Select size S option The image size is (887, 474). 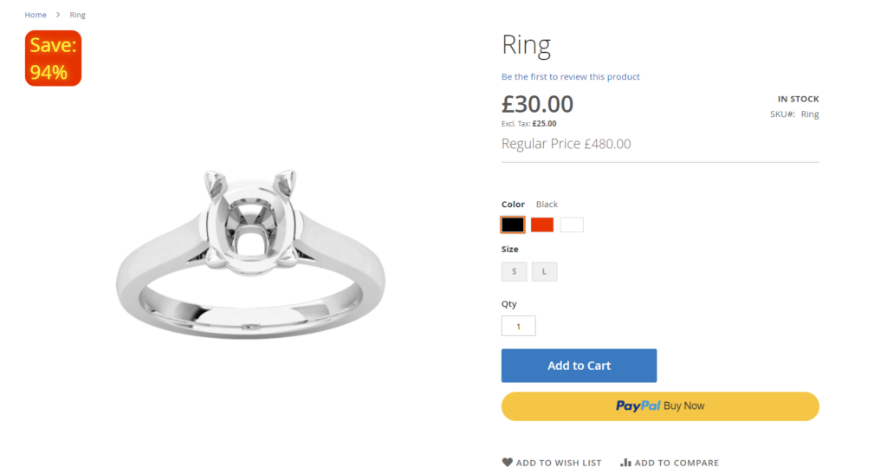coord(514,271)
